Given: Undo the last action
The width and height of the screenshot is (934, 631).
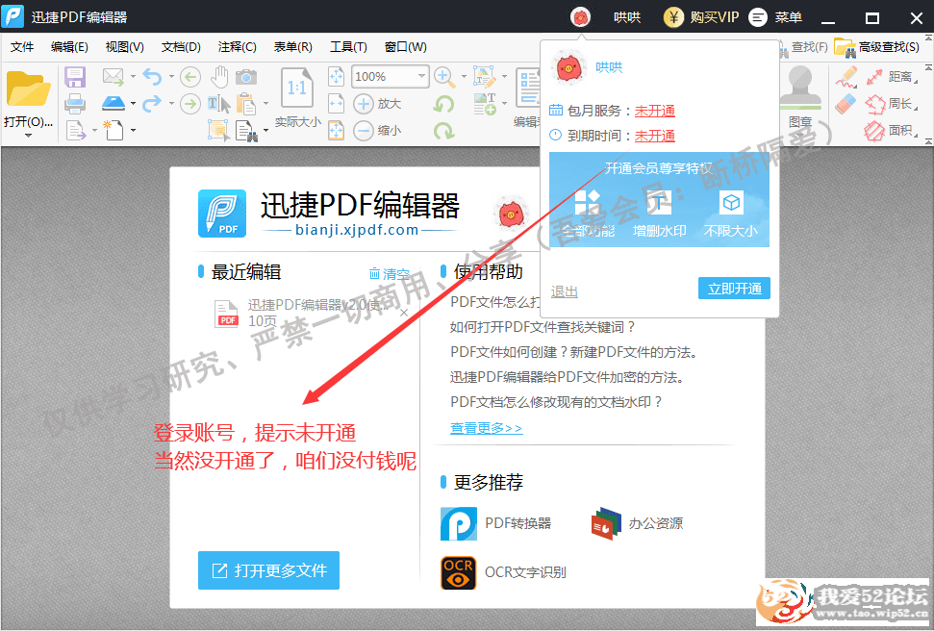Looking at the screenshot, I should point(153,76).
